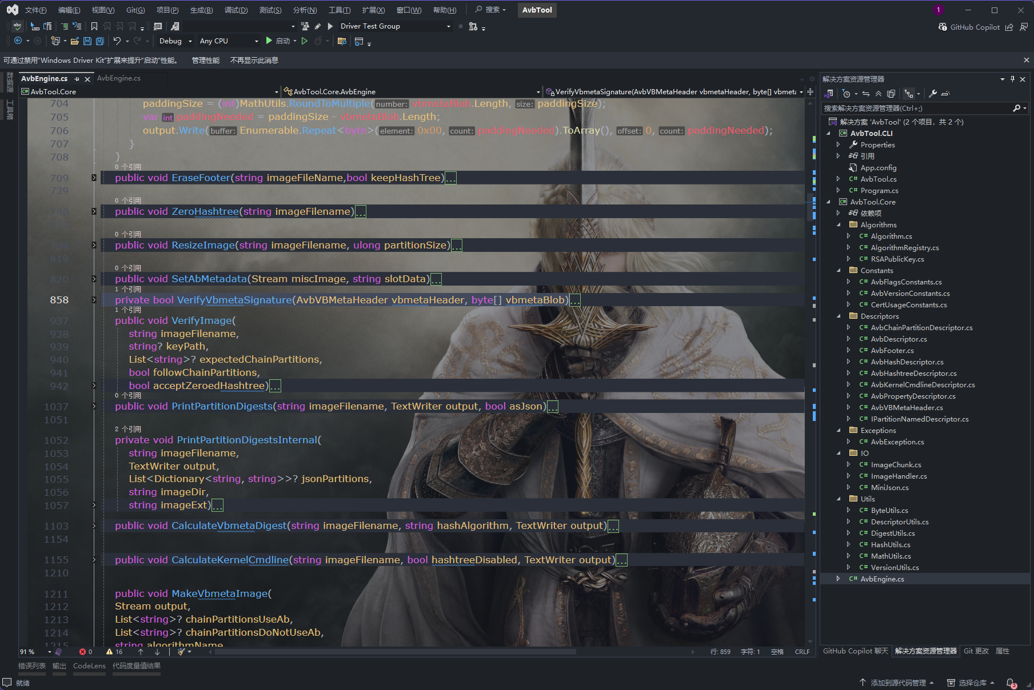1034x690 pixels.
Task: Click the Sync with Active Document icon
Action: [867, 94]
